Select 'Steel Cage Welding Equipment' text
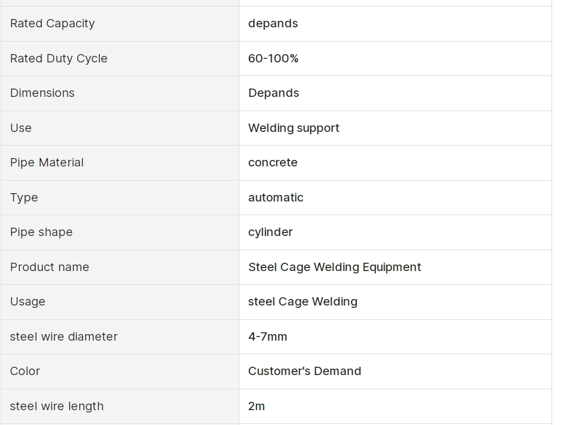561x425 pixels. click(335, 267)
